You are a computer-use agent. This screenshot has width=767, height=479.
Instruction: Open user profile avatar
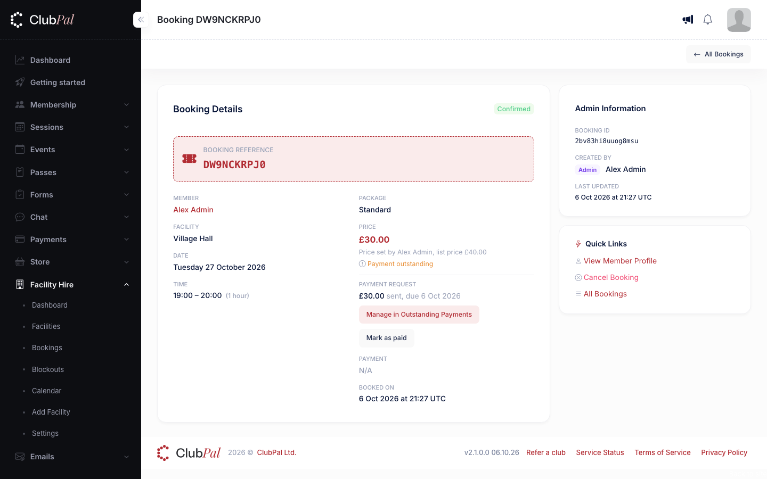click(x=739, y=20)
